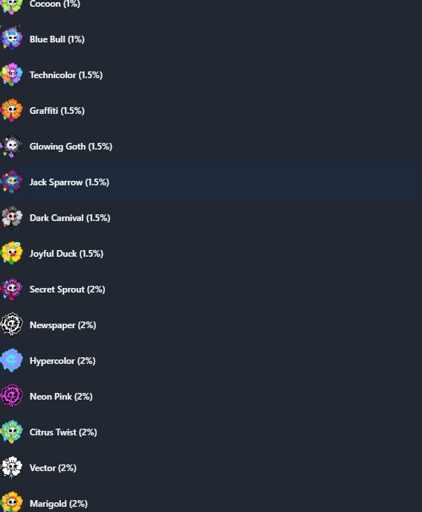Image resolution: width=422 pixels, height=512 pixels.
Task: Select the Secret Sprout (2%) option
Action: (x=211, y=289)
